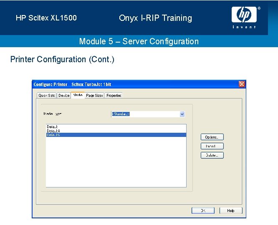The height and width of the screenshot is (225, 278).
Task: Select the Default4 media entry
Action: [x=116, y=131]
